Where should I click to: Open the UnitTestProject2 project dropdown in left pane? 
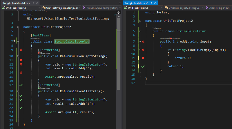[x=21, y=8]
